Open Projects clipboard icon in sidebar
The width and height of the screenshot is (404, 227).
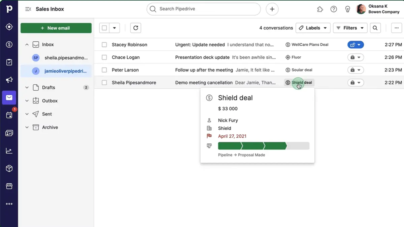pyautogui.click(x=9, y=62)
